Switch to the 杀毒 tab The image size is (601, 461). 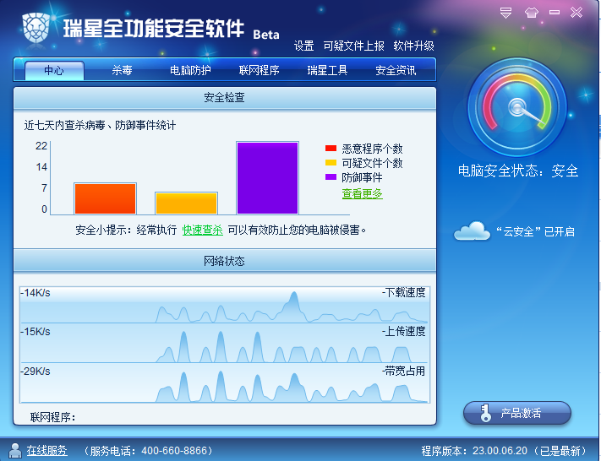tap(122, 70)
